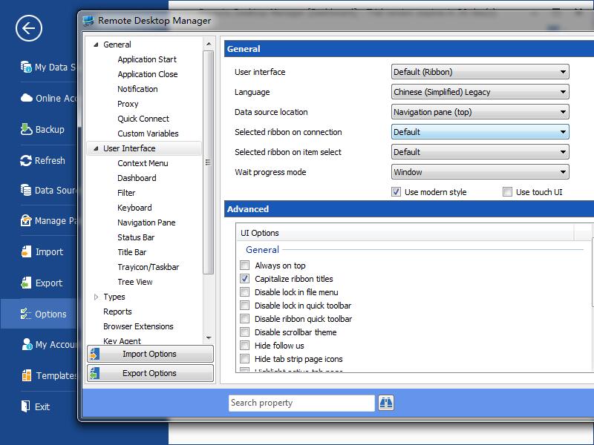
Task: Open the User interface dropdown
Action: click(x=480, y=72)
